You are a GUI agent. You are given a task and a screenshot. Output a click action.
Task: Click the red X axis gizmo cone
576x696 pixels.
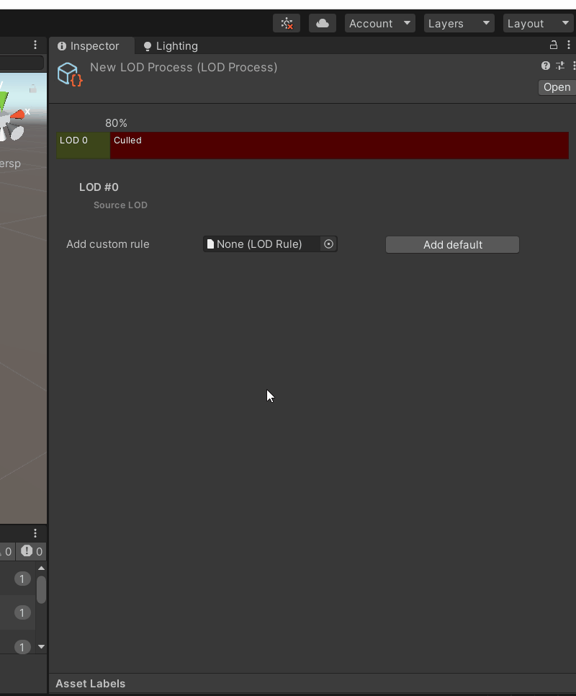pos(19,115)
